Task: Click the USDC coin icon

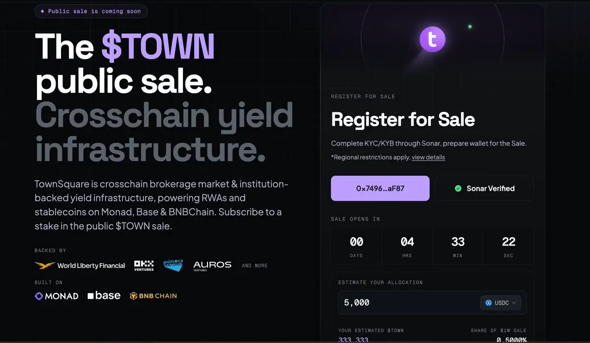Action: pyautogui.click(x=488, y=303)
